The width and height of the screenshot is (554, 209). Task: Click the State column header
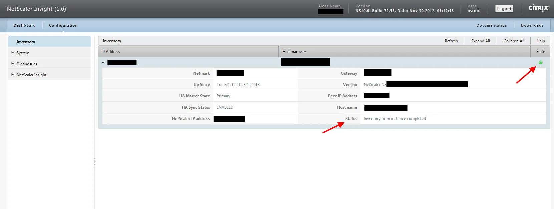pyautogui.click(x=541, y=52)
